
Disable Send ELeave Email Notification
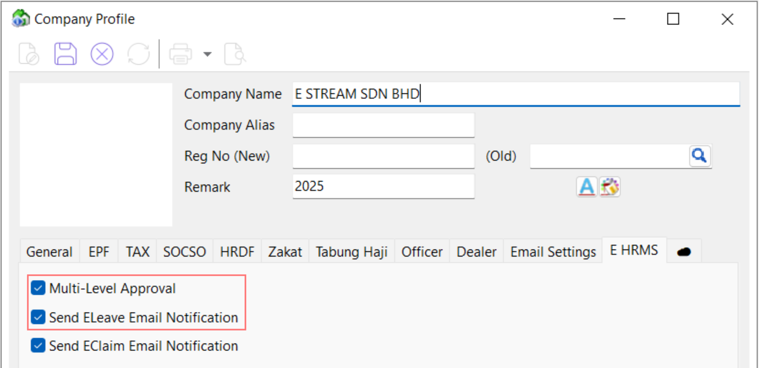coord(38,317)
